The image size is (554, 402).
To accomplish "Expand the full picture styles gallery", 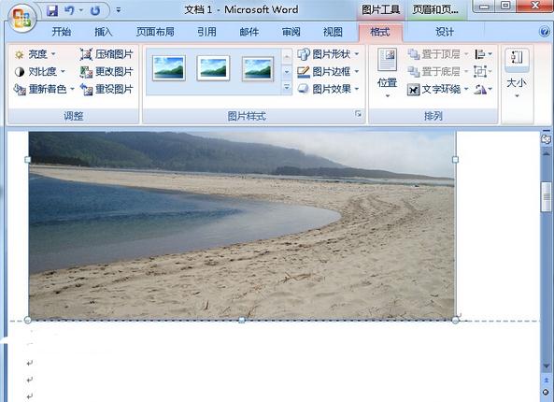I will tap(287, 87).
